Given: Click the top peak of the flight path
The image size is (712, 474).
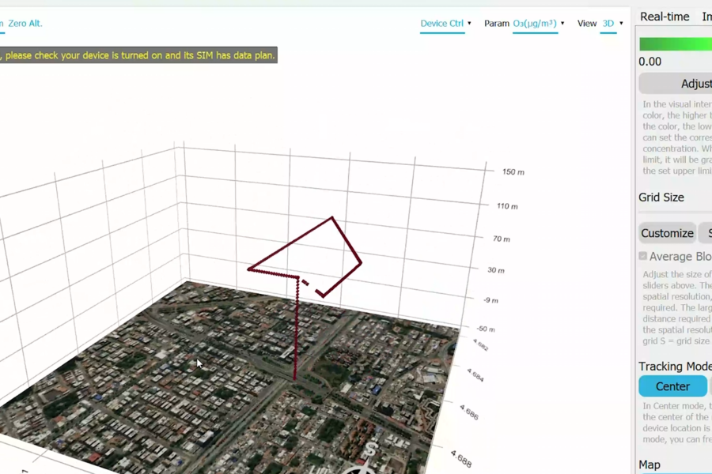Looking at the screenshot, I should 332,217.
